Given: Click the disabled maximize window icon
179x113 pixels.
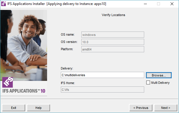Looking at the screenshot, I should tap(159, 4).
